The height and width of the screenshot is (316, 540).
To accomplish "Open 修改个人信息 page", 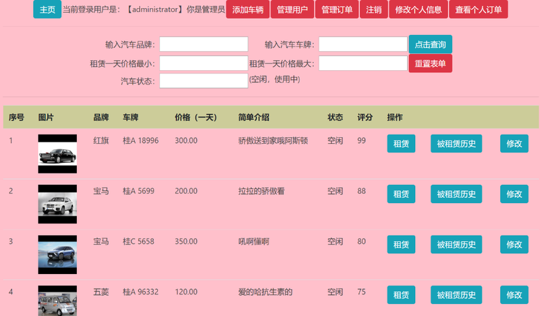I will coord(418,9).
